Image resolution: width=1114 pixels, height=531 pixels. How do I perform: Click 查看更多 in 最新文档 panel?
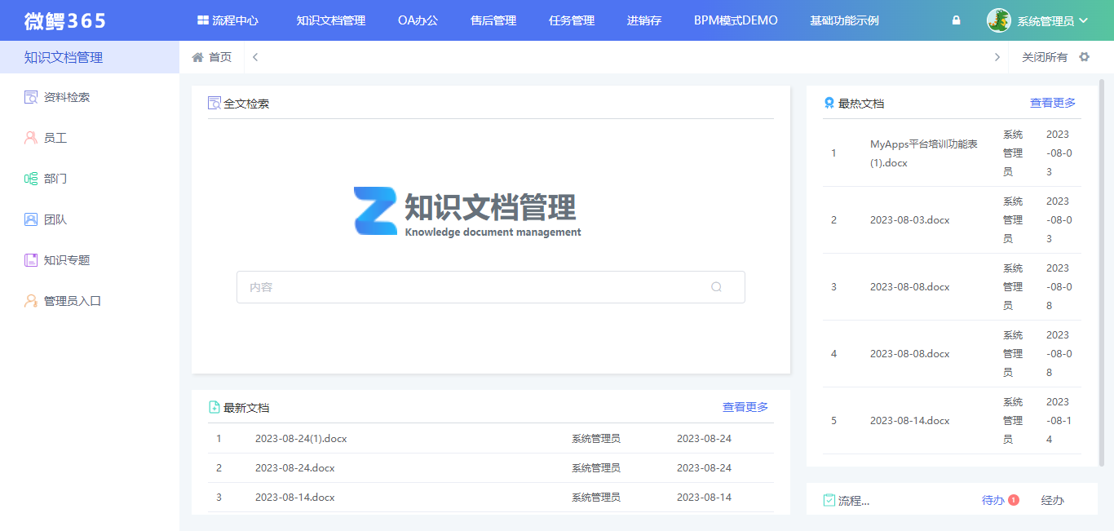pos(745,407)
